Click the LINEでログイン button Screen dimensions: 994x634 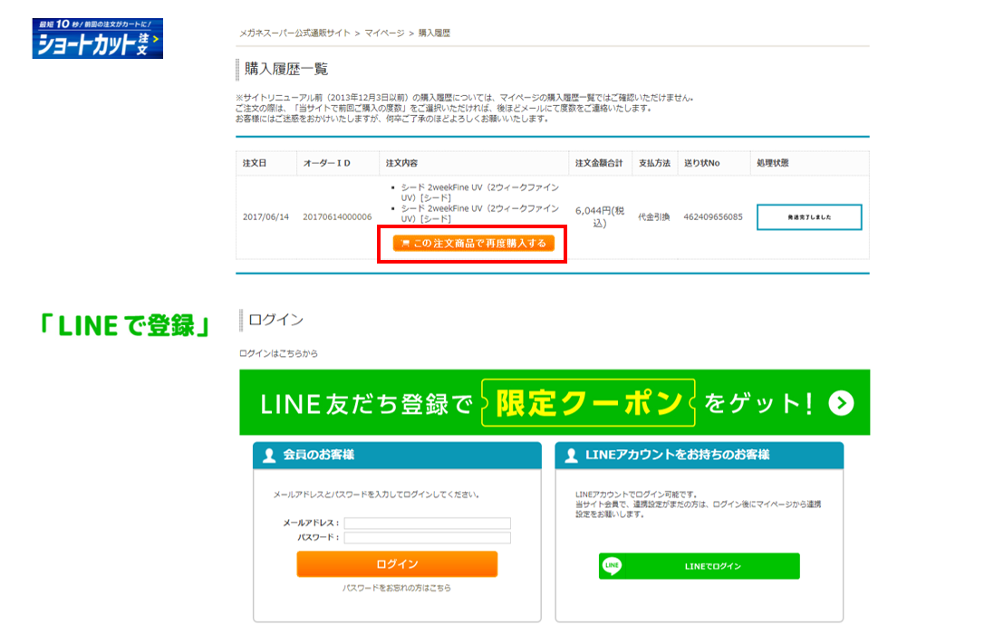(700, 566)
